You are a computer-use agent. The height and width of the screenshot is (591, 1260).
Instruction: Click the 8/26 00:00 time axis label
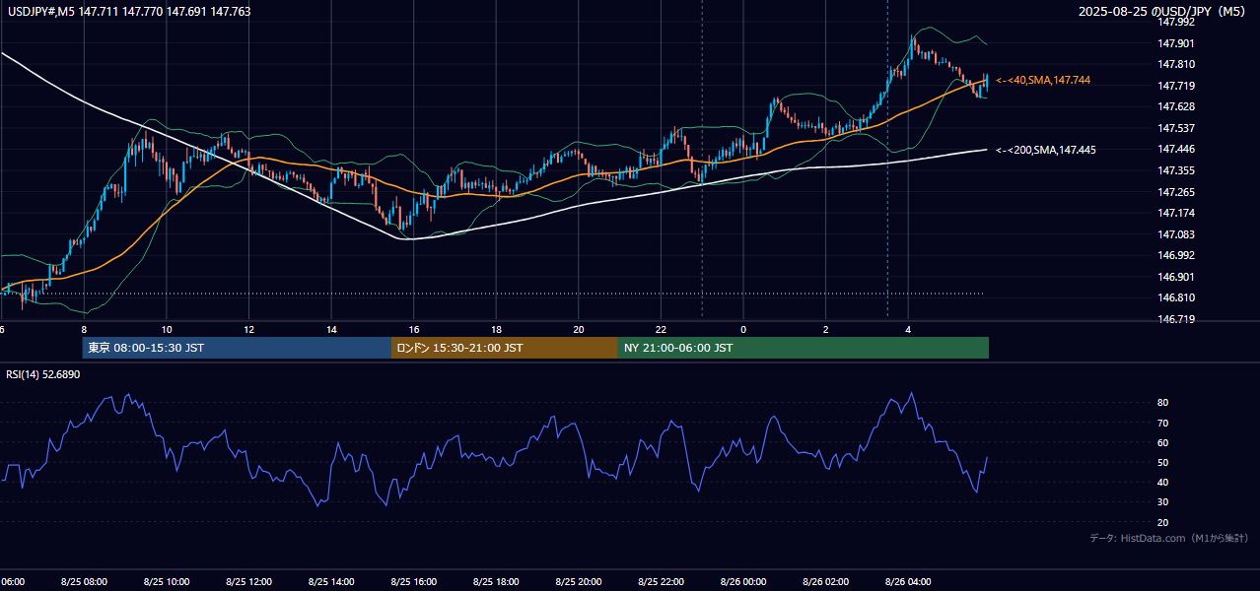point(743,582)
